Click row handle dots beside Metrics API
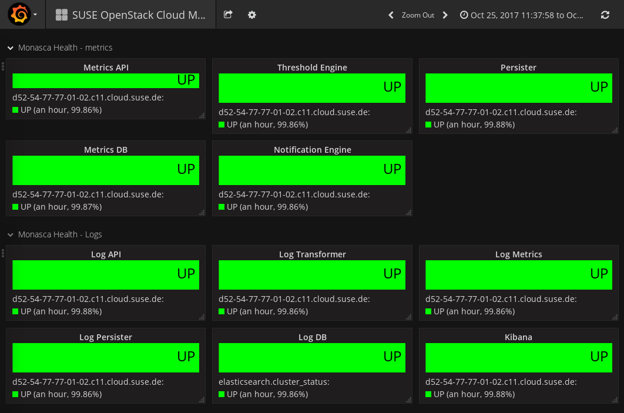Image resolution: width=624 pixels, height=413 pixels. [x=3, y=66]
